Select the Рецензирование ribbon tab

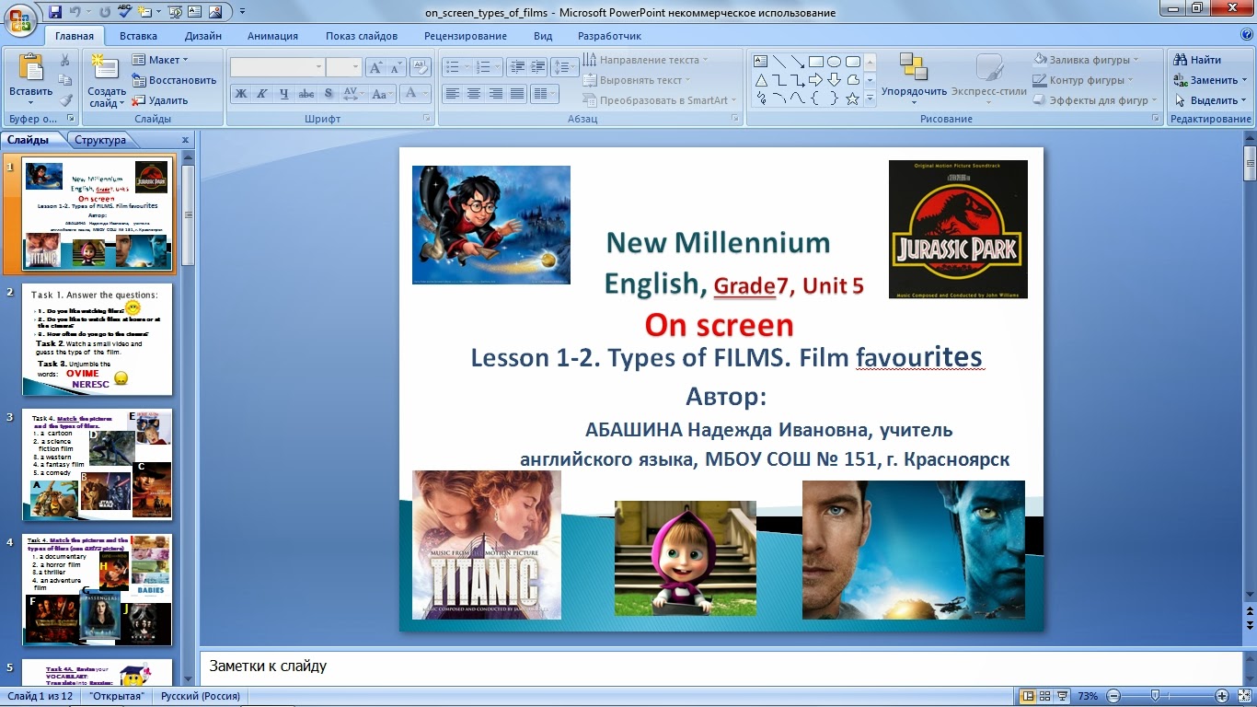(466, 36)
